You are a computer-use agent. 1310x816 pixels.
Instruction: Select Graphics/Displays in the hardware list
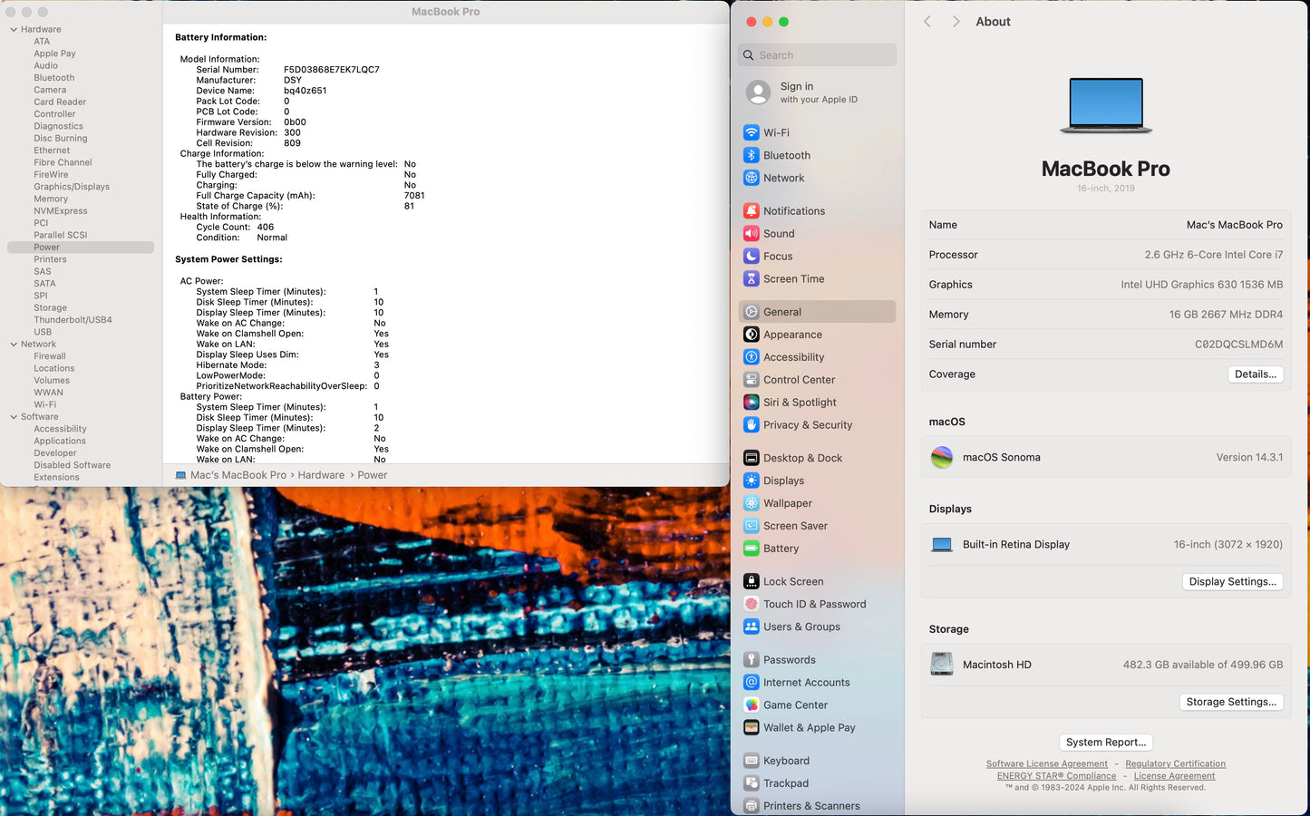pos(72,187)
